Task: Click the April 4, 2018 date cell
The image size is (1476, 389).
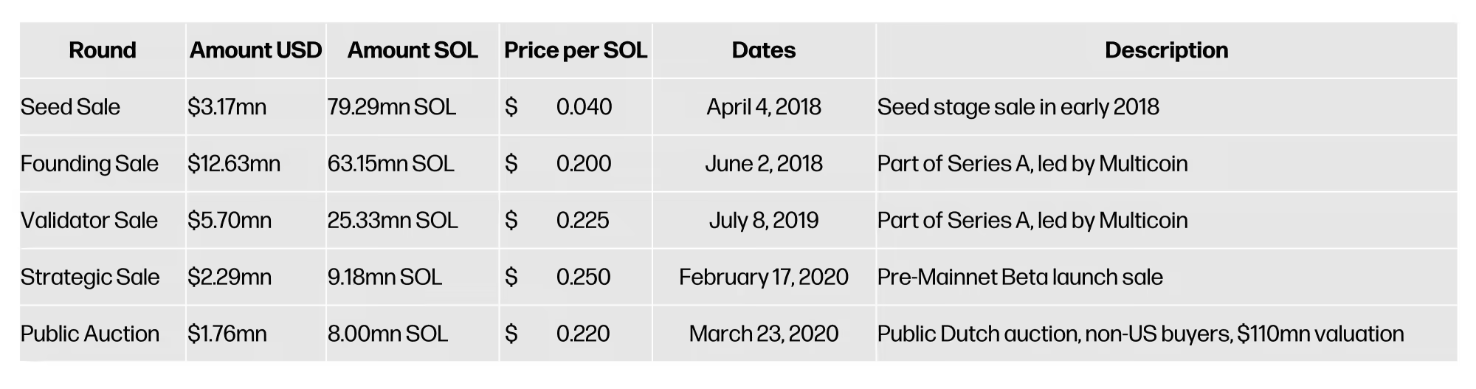Action: (764, 107)
